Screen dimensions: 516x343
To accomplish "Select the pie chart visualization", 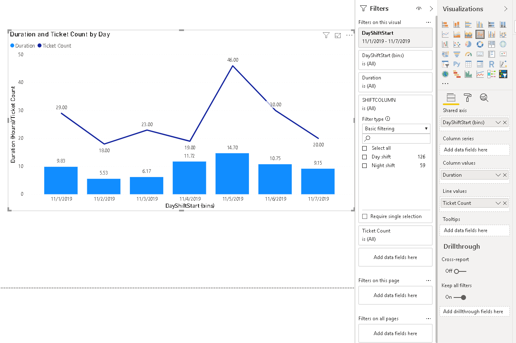I will click(x=468, y=44).
